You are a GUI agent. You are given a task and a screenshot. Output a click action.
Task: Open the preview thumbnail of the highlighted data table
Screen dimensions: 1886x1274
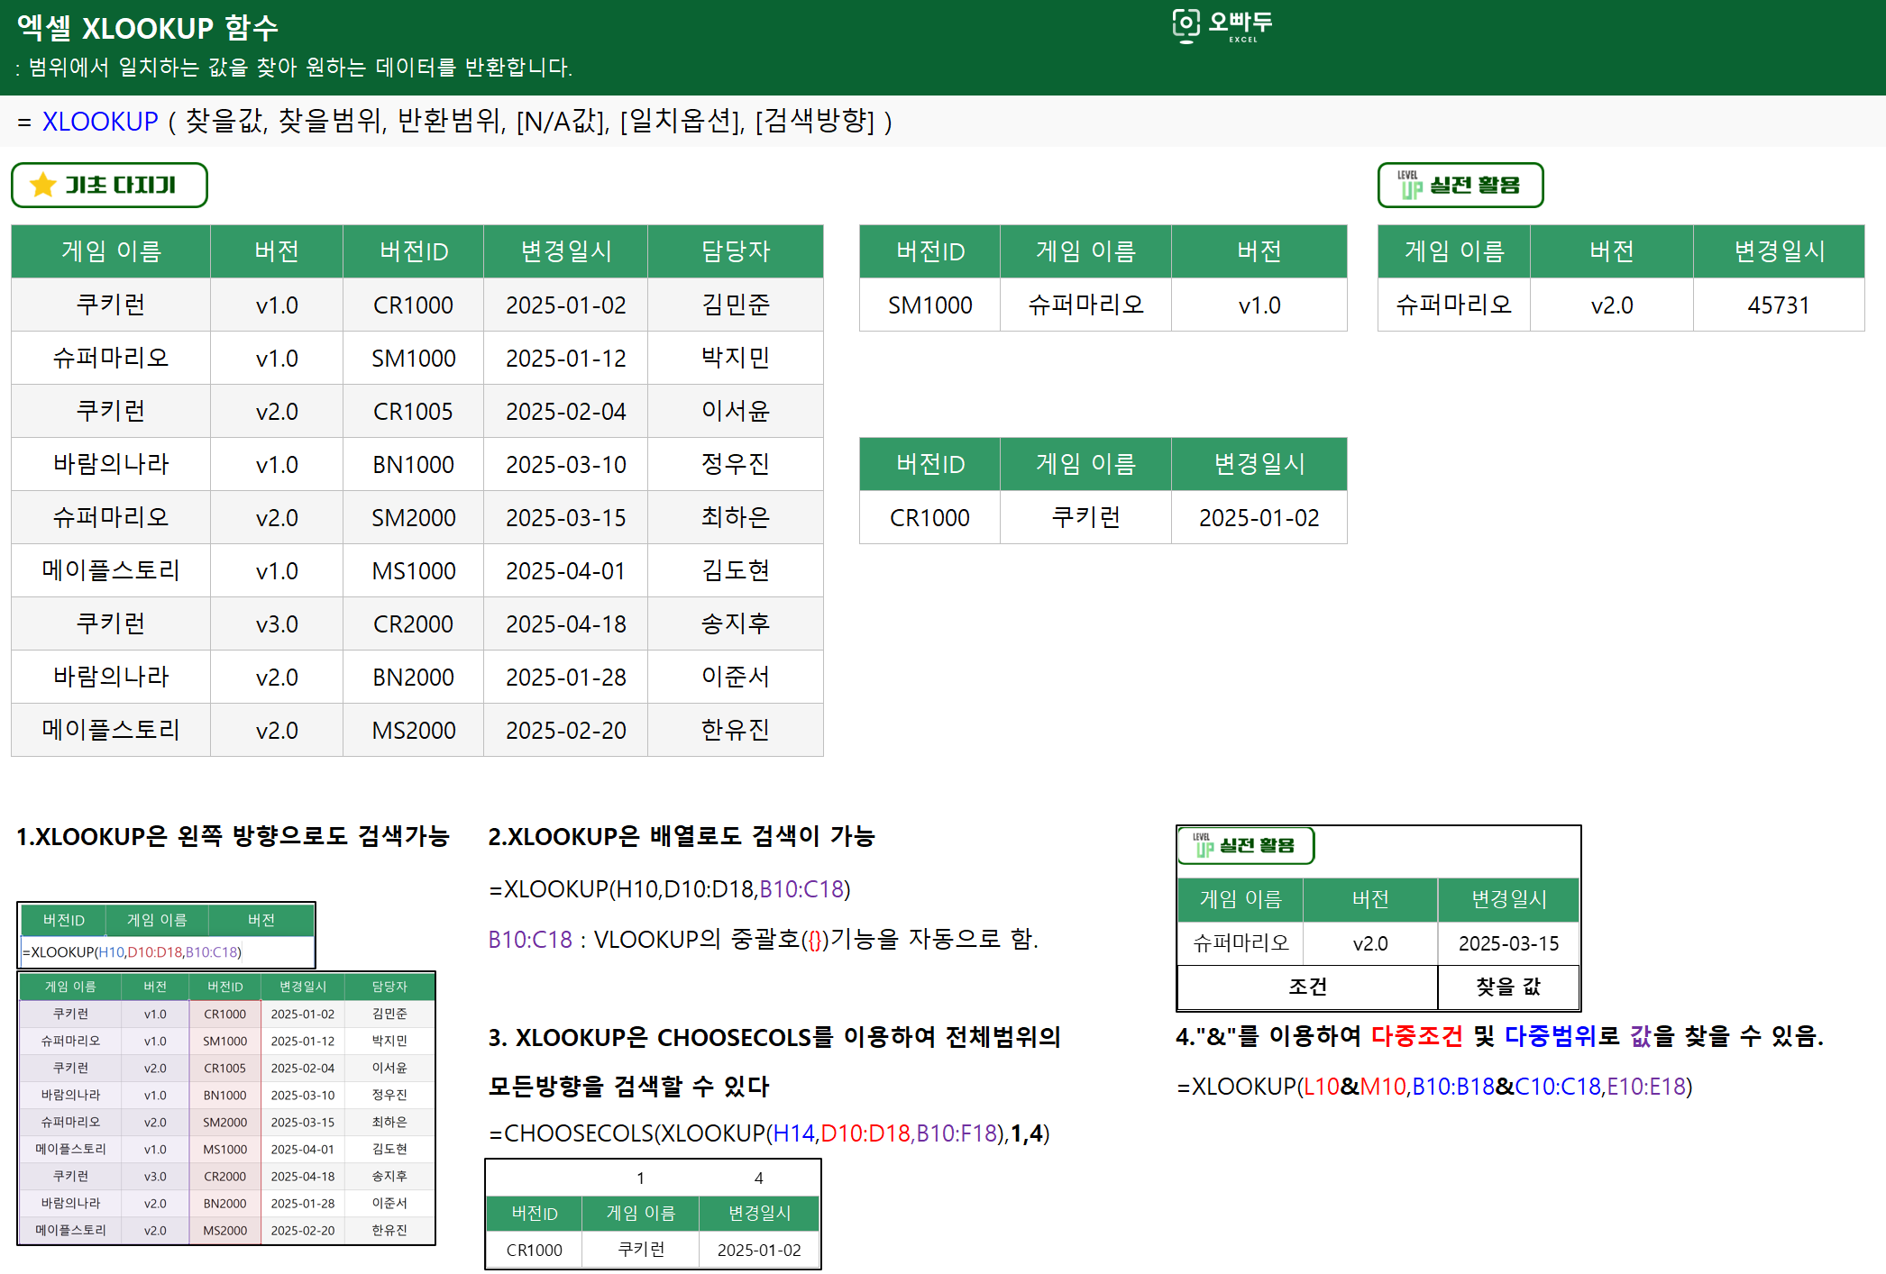pos(226,1108)
